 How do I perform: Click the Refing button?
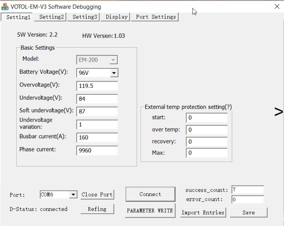tap(97, 209)
